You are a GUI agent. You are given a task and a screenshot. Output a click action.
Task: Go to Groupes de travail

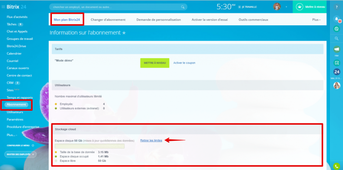pyautogui.click(x=20, y=39)
